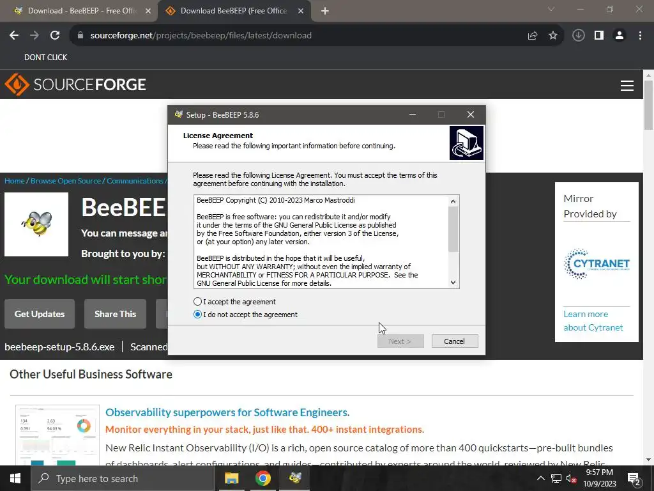Click the license scroll down arrow
This screenshot has width=654, height=491.
pos(453,283)
